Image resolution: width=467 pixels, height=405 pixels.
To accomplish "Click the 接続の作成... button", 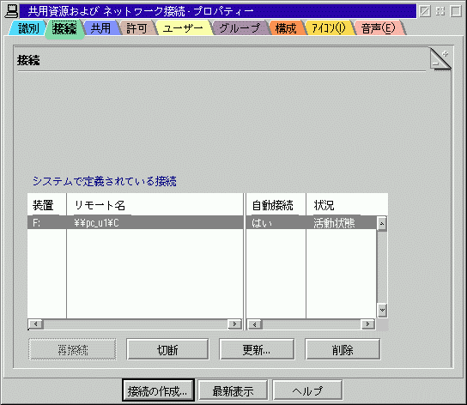I will click(x=158, y=390).
